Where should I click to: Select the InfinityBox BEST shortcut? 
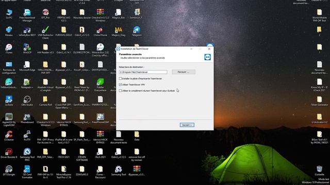pyautogui.click(x=27, y=32)
